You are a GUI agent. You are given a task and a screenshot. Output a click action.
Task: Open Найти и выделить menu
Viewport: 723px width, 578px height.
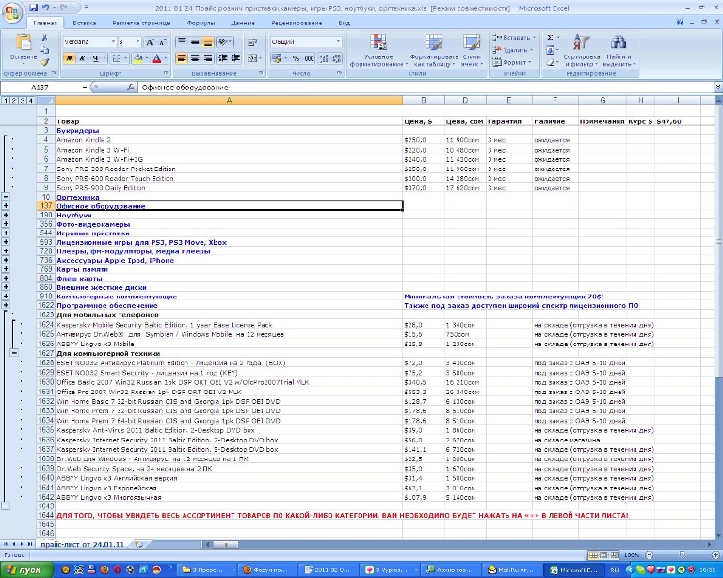619,50
